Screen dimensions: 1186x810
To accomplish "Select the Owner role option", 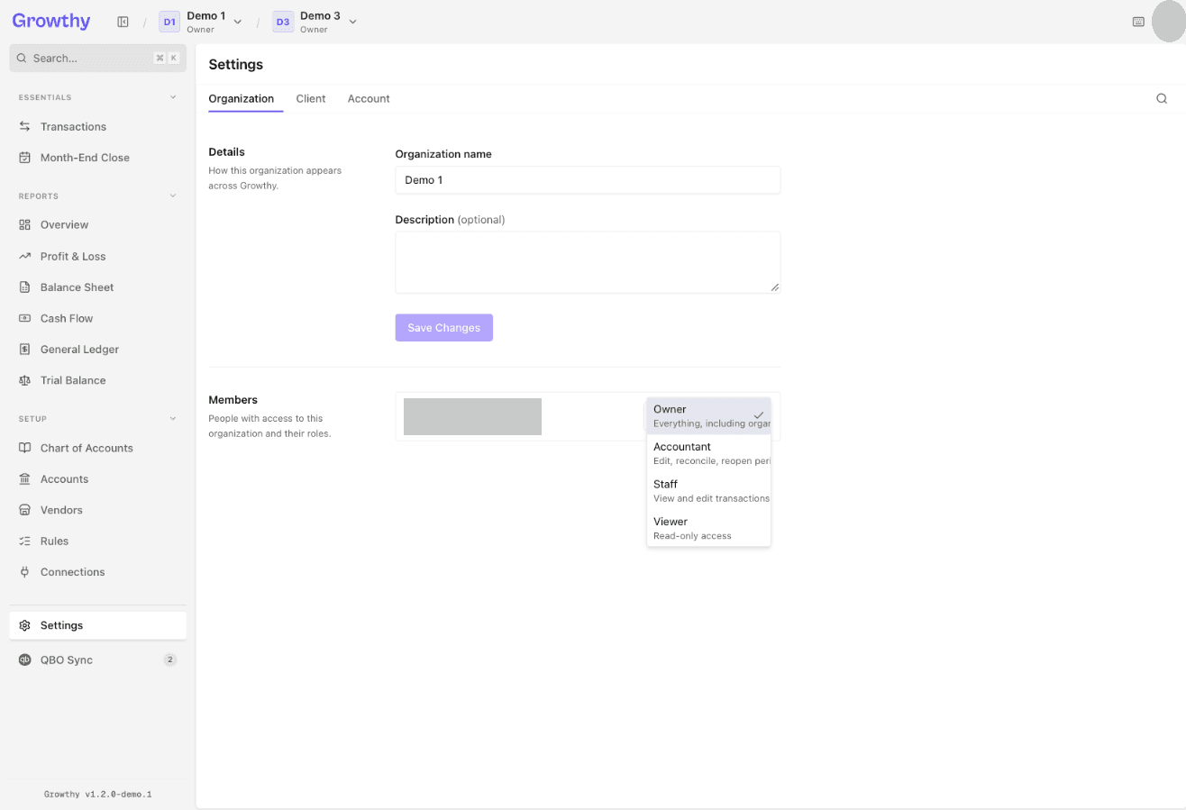I will point(708,415).
